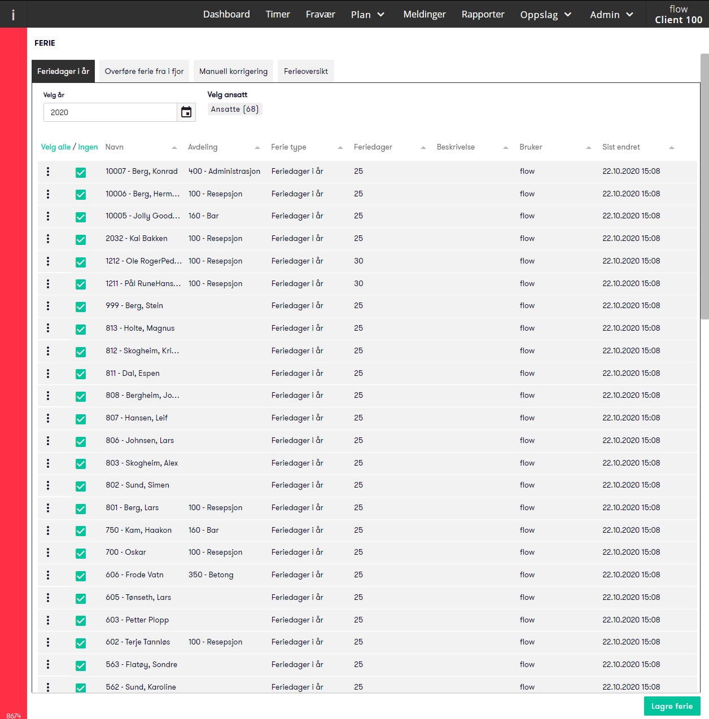Click the vertical scrollbar thumb
This screenshot has width=709, height=719.
point(704,186)
